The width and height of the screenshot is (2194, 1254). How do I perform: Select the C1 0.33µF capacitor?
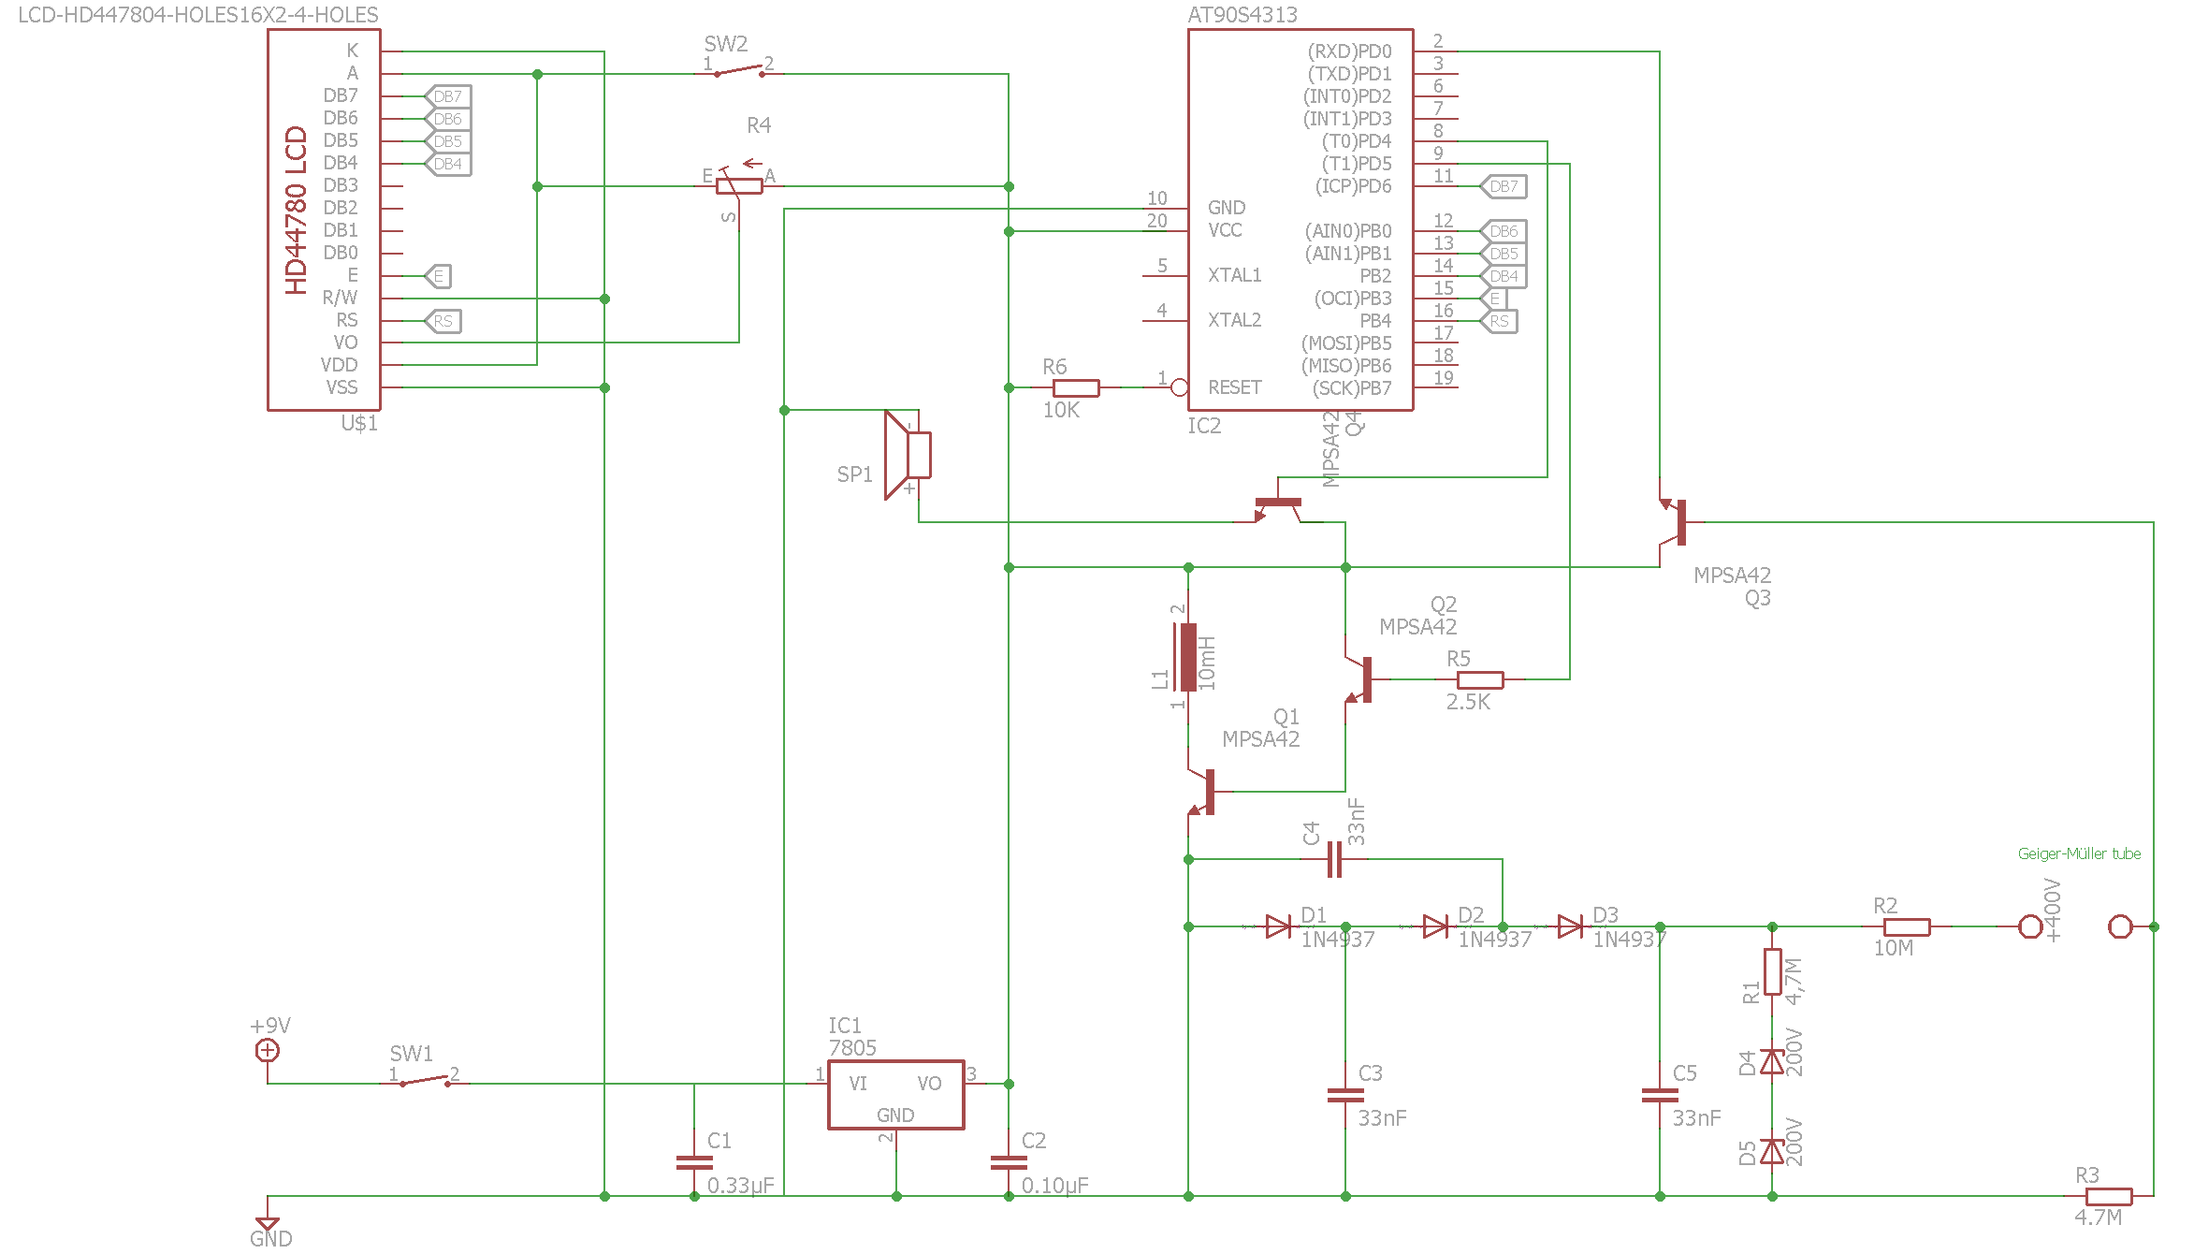click(x=694, y=1162)
